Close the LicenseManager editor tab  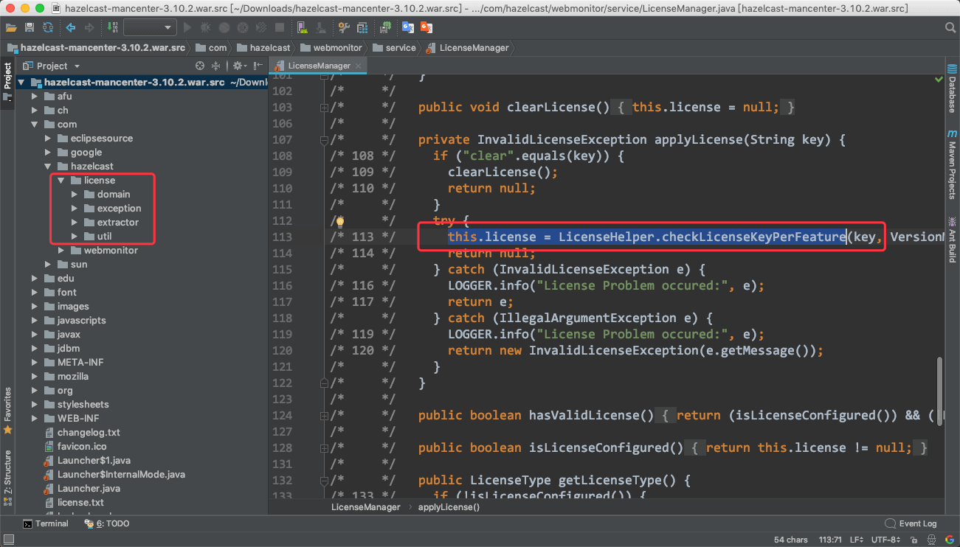pyautogui.click(x=359, y=66)
